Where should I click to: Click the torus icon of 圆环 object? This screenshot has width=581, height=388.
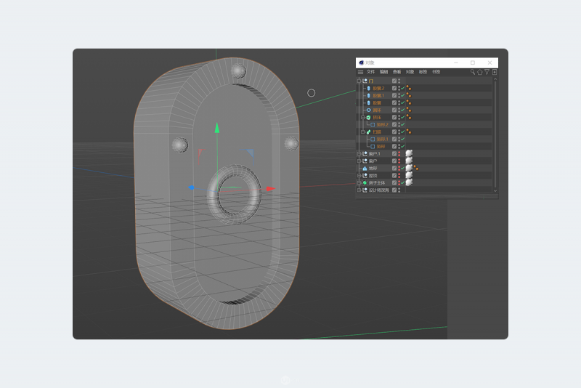pos(368,110)
